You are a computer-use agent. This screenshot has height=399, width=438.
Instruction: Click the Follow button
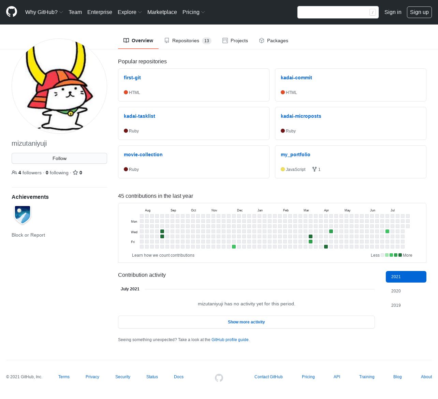[59, 158]
